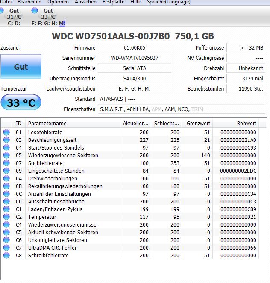Image resolution: width=270 pixels, height=283 pixels.
Task: Click status orb for C0 Ausschaltungsabbrüche
Action: point(6,202)
